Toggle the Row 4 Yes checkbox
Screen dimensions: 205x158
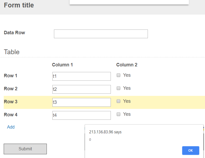click(x=119, y=114)
